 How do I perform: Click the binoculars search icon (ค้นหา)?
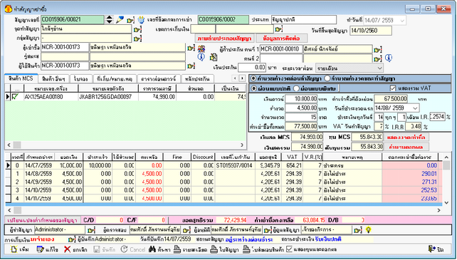[x=152, y=249]
